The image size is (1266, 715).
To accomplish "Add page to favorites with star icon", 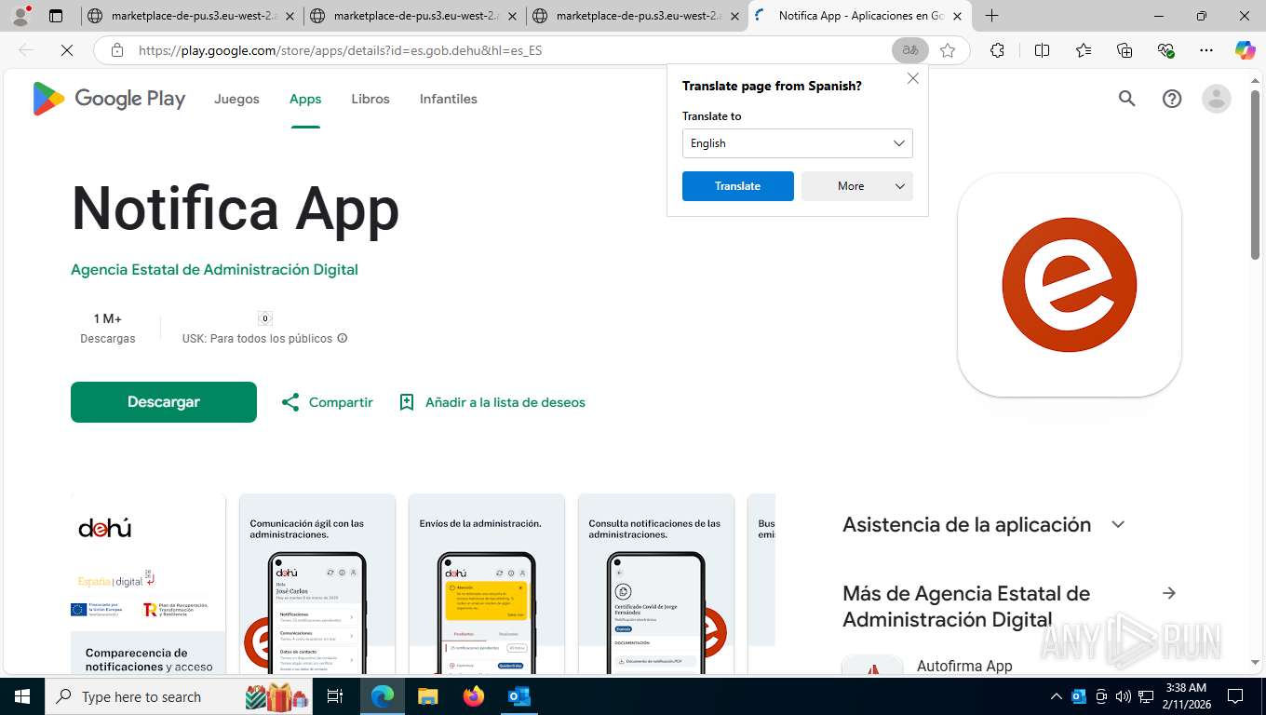I will click(948, 50).
